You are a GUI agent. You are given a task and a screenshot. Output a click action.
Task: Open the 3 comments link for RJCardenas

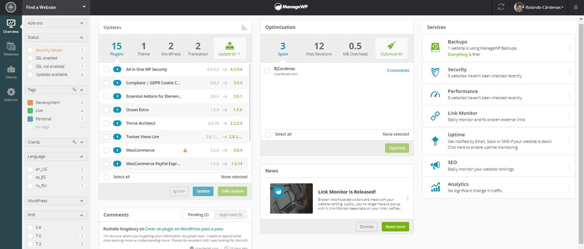[x=398, y=70]
